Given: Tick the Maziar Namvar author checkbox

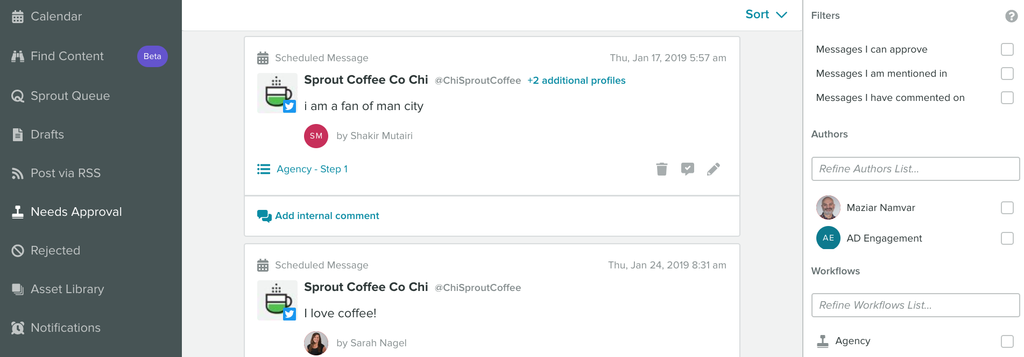Looking at the screenshot, I should coord(1007,208).
